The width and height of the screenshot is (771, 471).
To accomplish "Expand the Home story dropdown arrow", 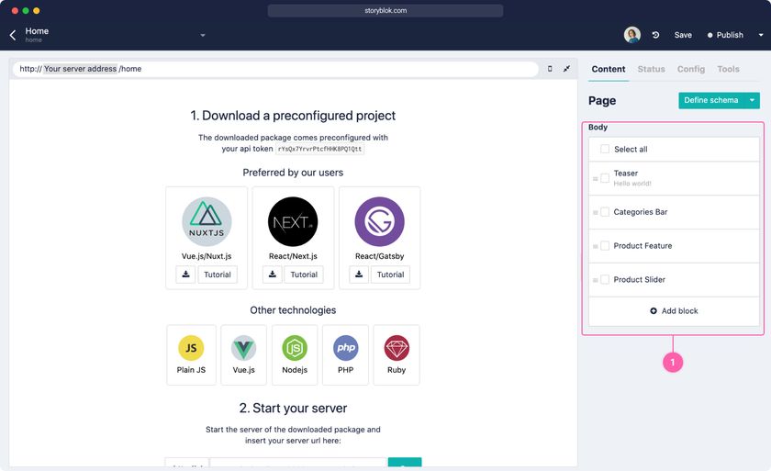I will 203,35.
